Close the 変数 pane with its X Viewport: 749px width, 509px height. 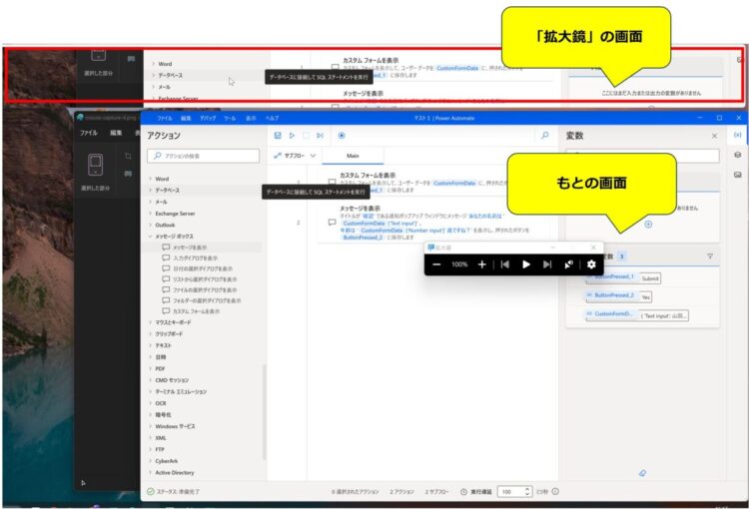[715, 136]
